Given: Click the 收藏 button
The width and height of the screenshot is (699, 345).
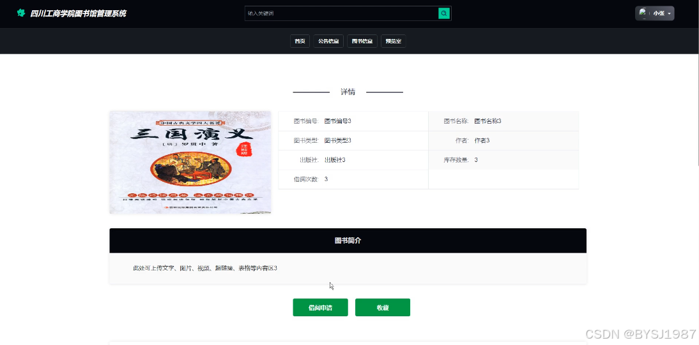Looking at the screenshot, I should [383, 307].
